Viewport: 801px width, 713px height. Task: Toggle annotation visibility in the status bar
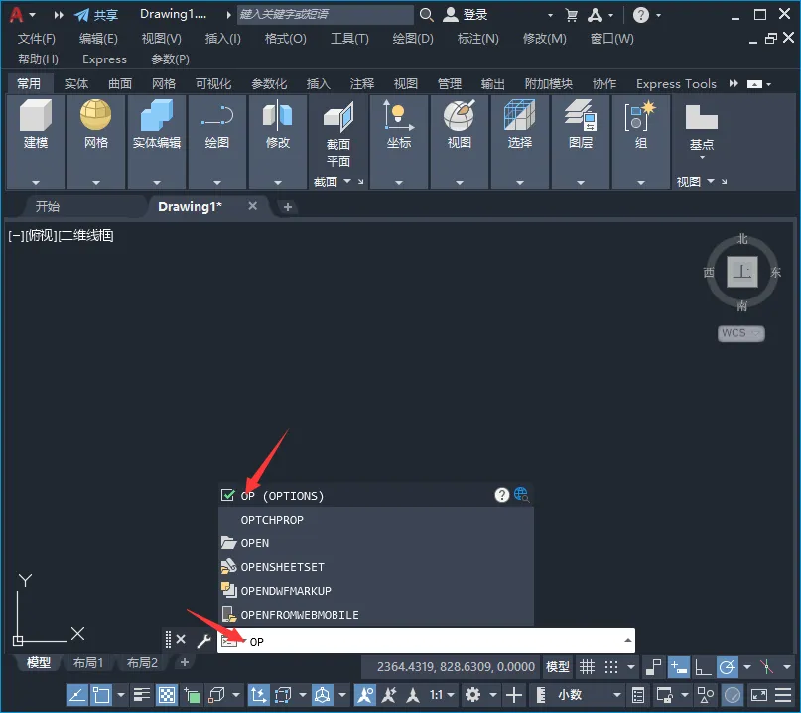365,694
